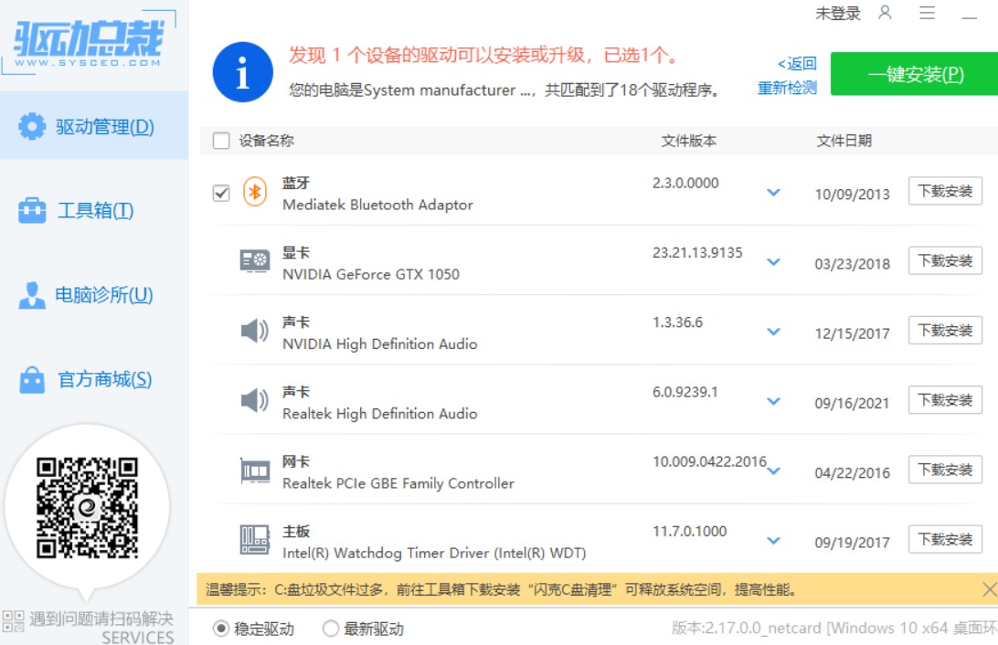Select the Mediatek Bluetooth Adaptor name
Image resolution: width=998 pixels, height=645 pixels.
point(378,205)
